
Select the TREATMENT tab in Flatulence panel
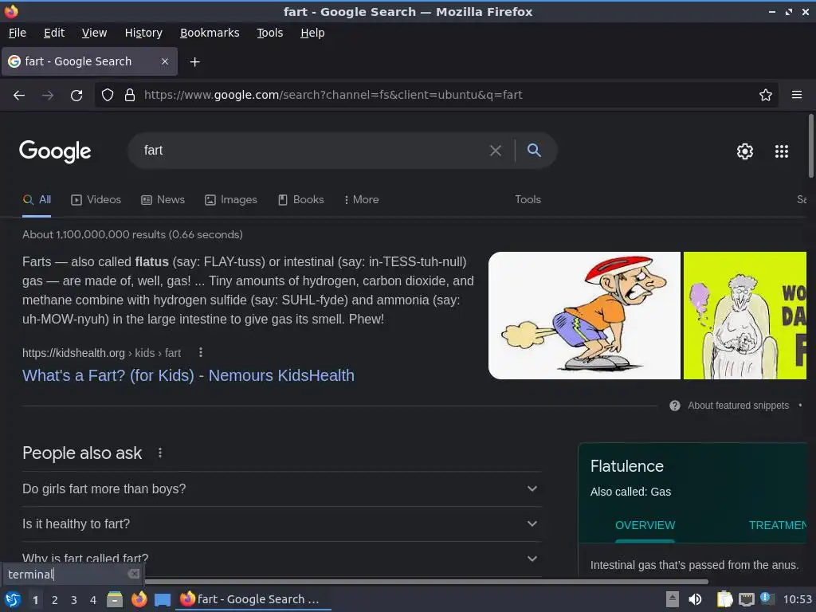[778, 525]
